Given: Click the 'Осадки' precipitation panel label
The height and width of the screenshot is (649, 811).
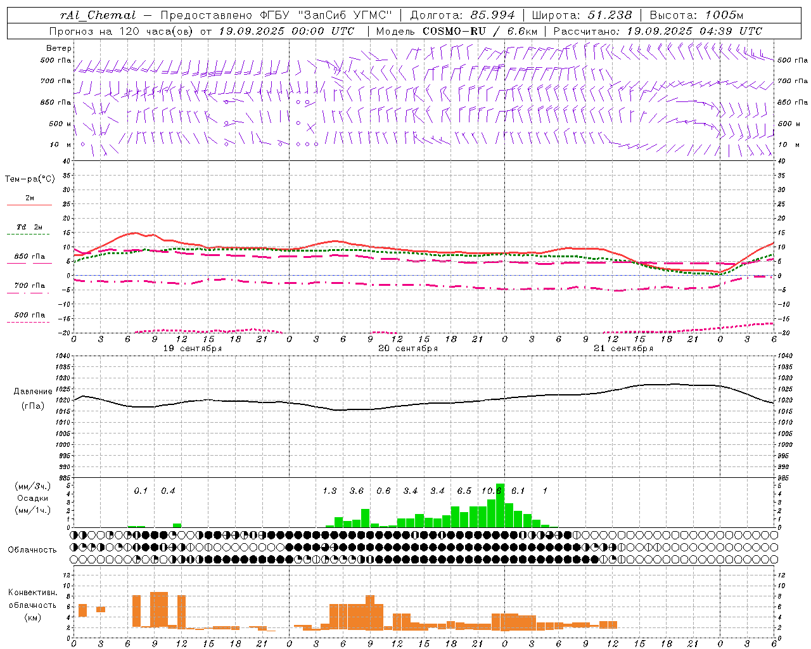Looking at the screenshot, I should [x=32, y=498].
